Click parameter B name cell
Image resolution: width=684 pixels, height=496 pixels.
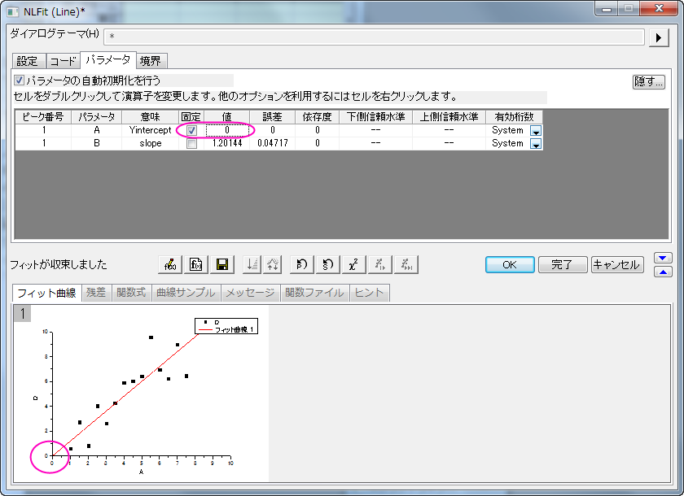97,143
